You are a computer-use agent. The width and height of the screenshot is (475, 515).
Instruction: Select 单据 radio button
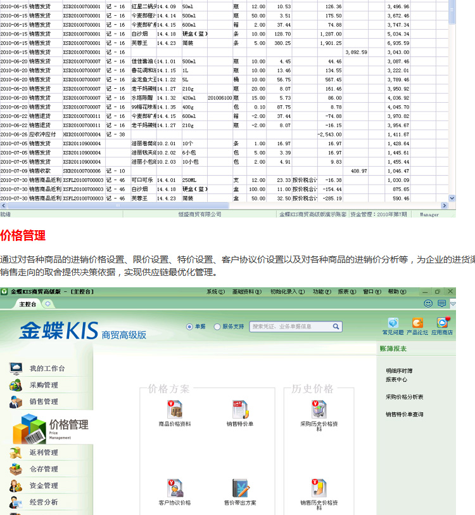coord(189,327)
